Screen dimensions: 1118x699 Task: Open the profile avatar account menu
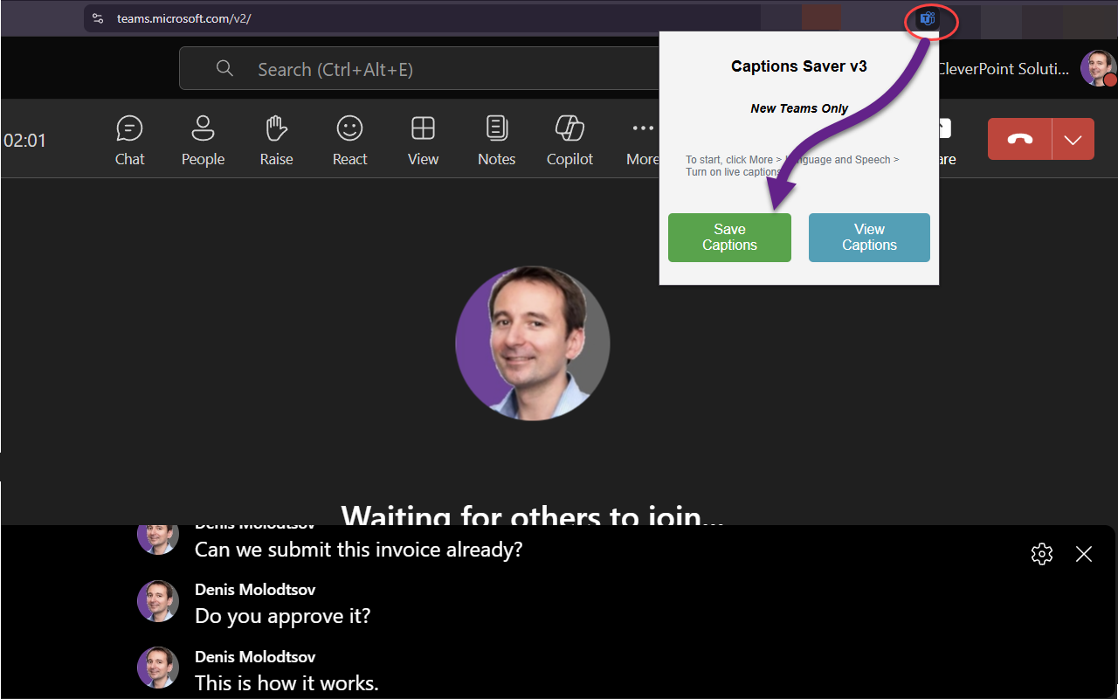1098,68
